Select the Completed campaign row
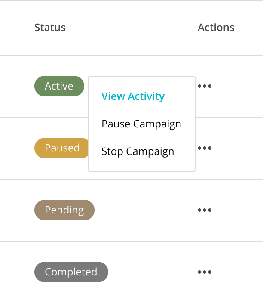Screen dimensions: 263x303 point(131,272)
